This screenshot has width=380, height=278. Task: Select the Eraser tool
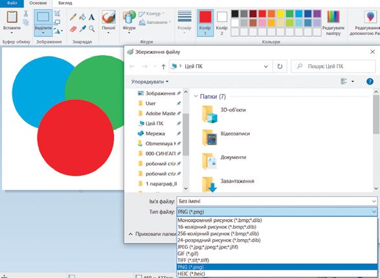click(x=73, y=29)
